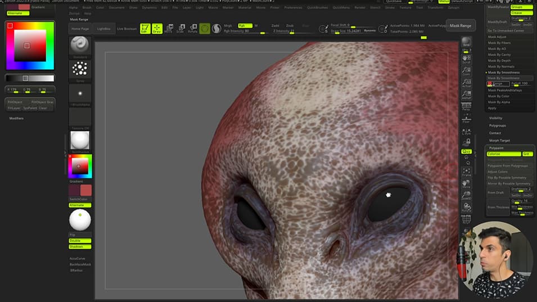The width and height of the screenshot is (537, 302).
Task: Toggle the Rgb channel button
Action: click(245, 26)
